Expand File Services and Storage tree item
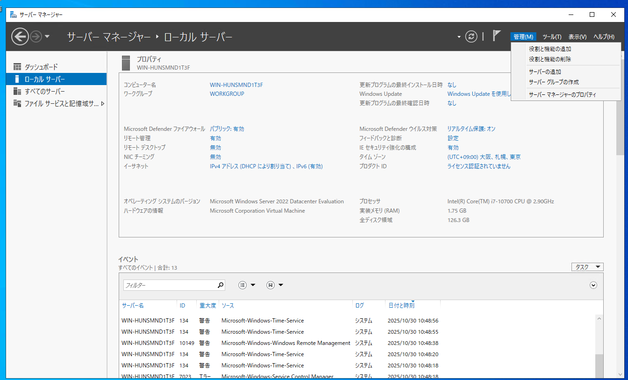Screen dimensions: 628x380 (x=102, y=104)
